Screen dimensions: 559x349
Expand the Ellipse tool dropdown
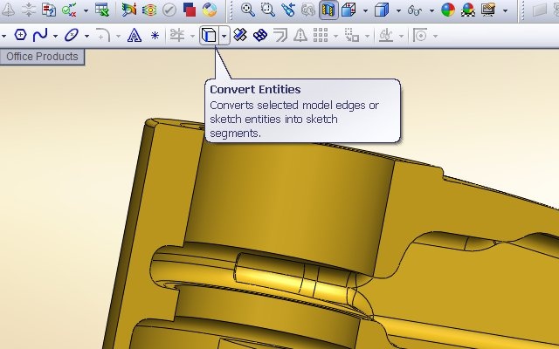coord(86,36)
